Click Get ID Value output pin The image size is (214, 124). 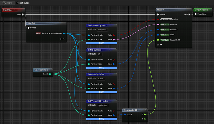click(x=114, y=64)
